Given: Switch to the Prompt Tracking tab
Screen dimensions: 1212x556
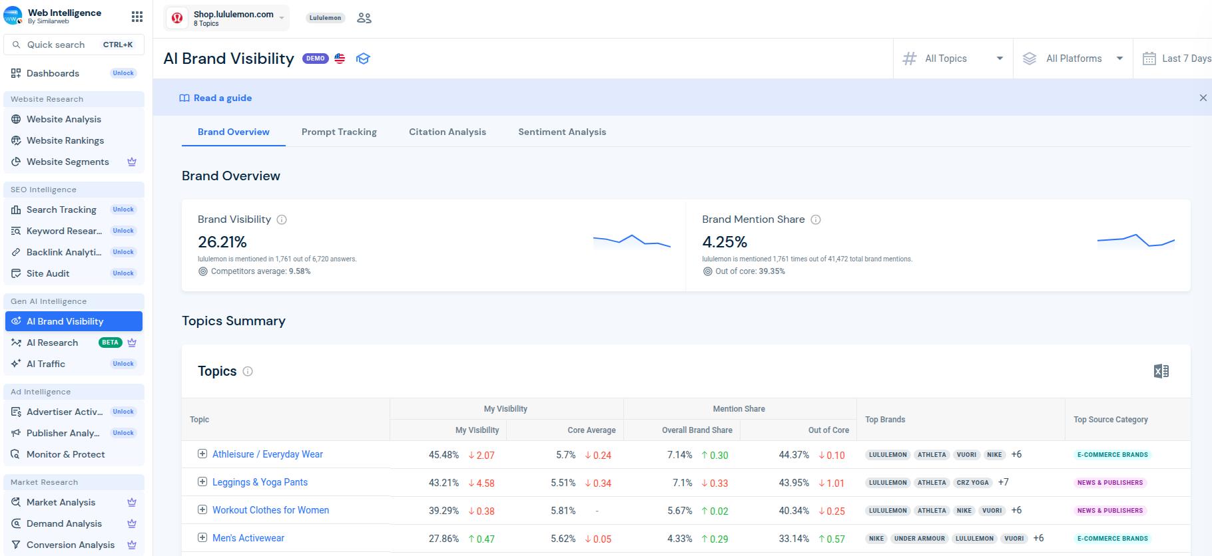Looking at the screenshot, I should click(339, 132).
